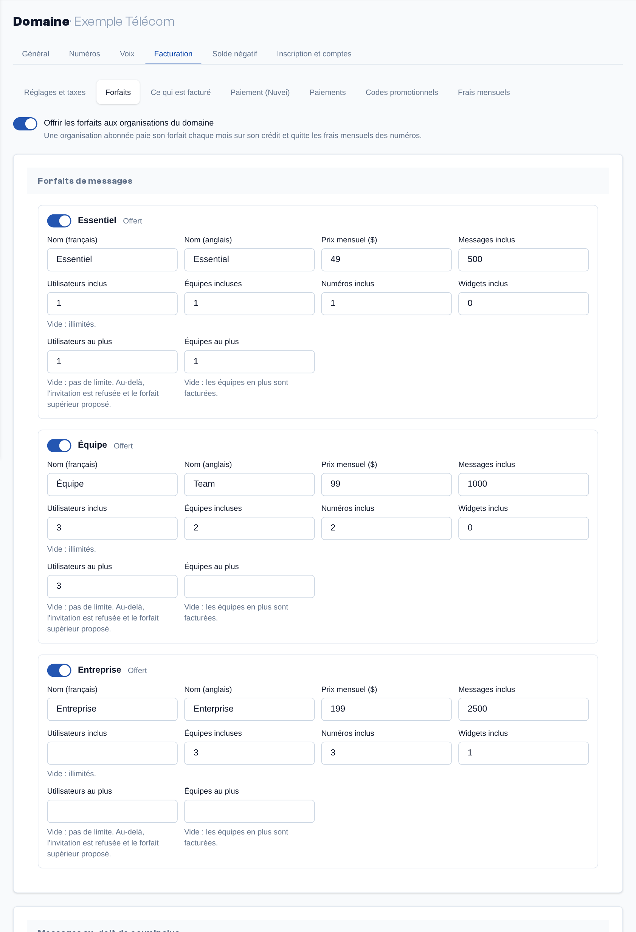The width and height of the screenshot is (636, 932).
Task: Toggle 'Offrir les forfaits aux organisations' switch
Action: (25, 124)
